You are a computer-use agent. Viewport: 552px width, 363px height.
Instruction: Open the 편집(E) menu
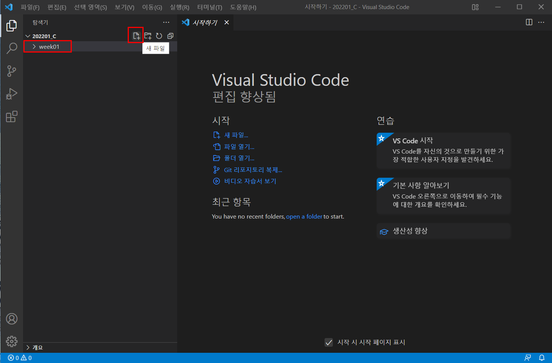click(57, 7)
